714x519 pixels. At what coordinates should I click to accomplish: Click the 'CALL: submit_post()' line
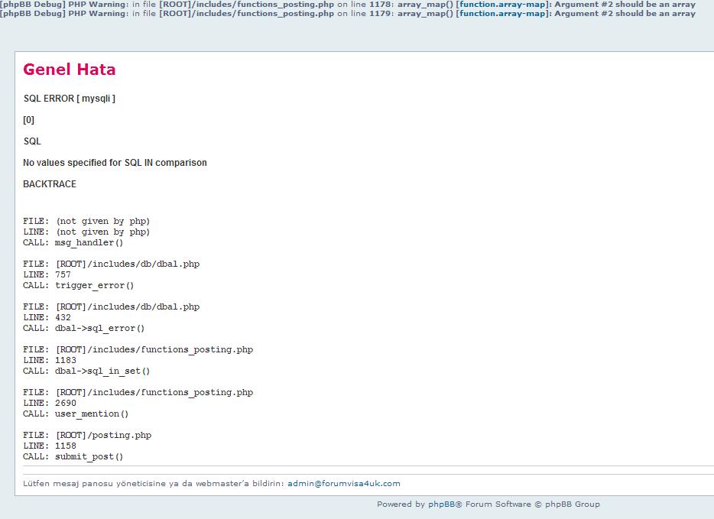(73, 456)
